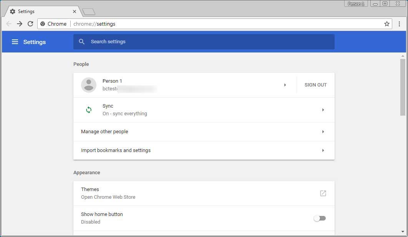408x237 pixels.
Task: Click the Person 1 profile button in title bar
Action: [x=356, y=3]
